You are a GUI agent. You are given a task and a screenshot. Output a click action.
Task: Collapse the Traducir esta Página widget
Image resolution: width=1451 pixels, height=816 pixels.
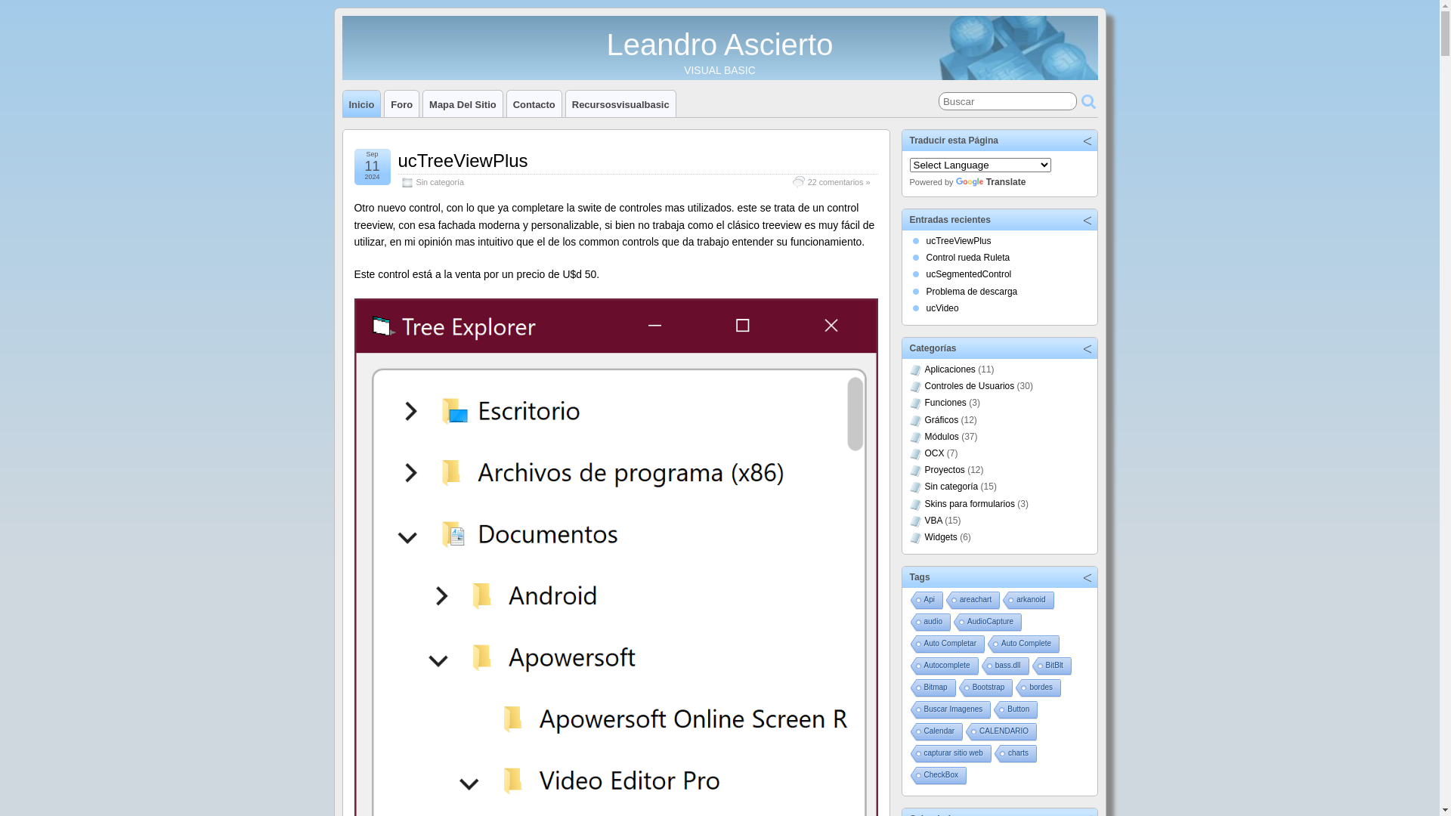coord(1087,141)
